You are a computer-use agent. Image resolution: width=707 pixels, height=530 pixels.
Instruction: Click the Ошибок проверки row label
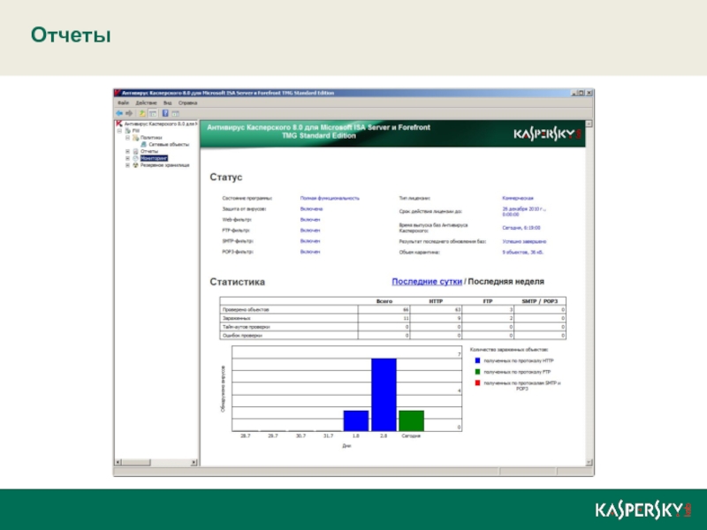[242, 336]
